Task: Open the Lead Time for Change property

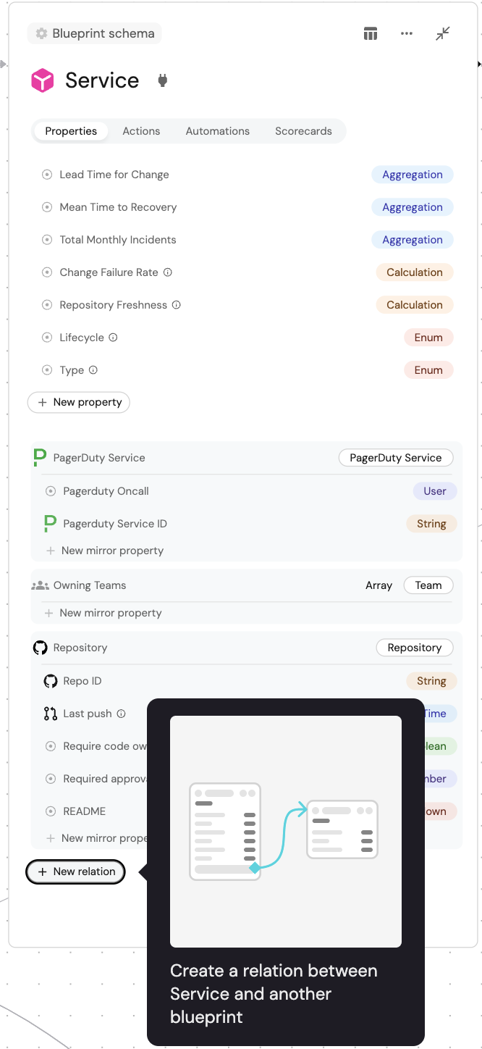Action: 114,175
